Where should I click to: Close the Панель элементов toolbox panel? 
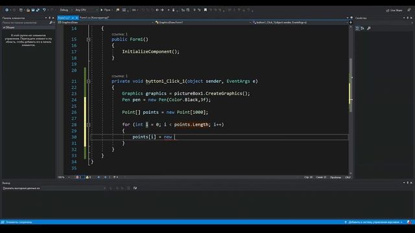click(53, 18)
